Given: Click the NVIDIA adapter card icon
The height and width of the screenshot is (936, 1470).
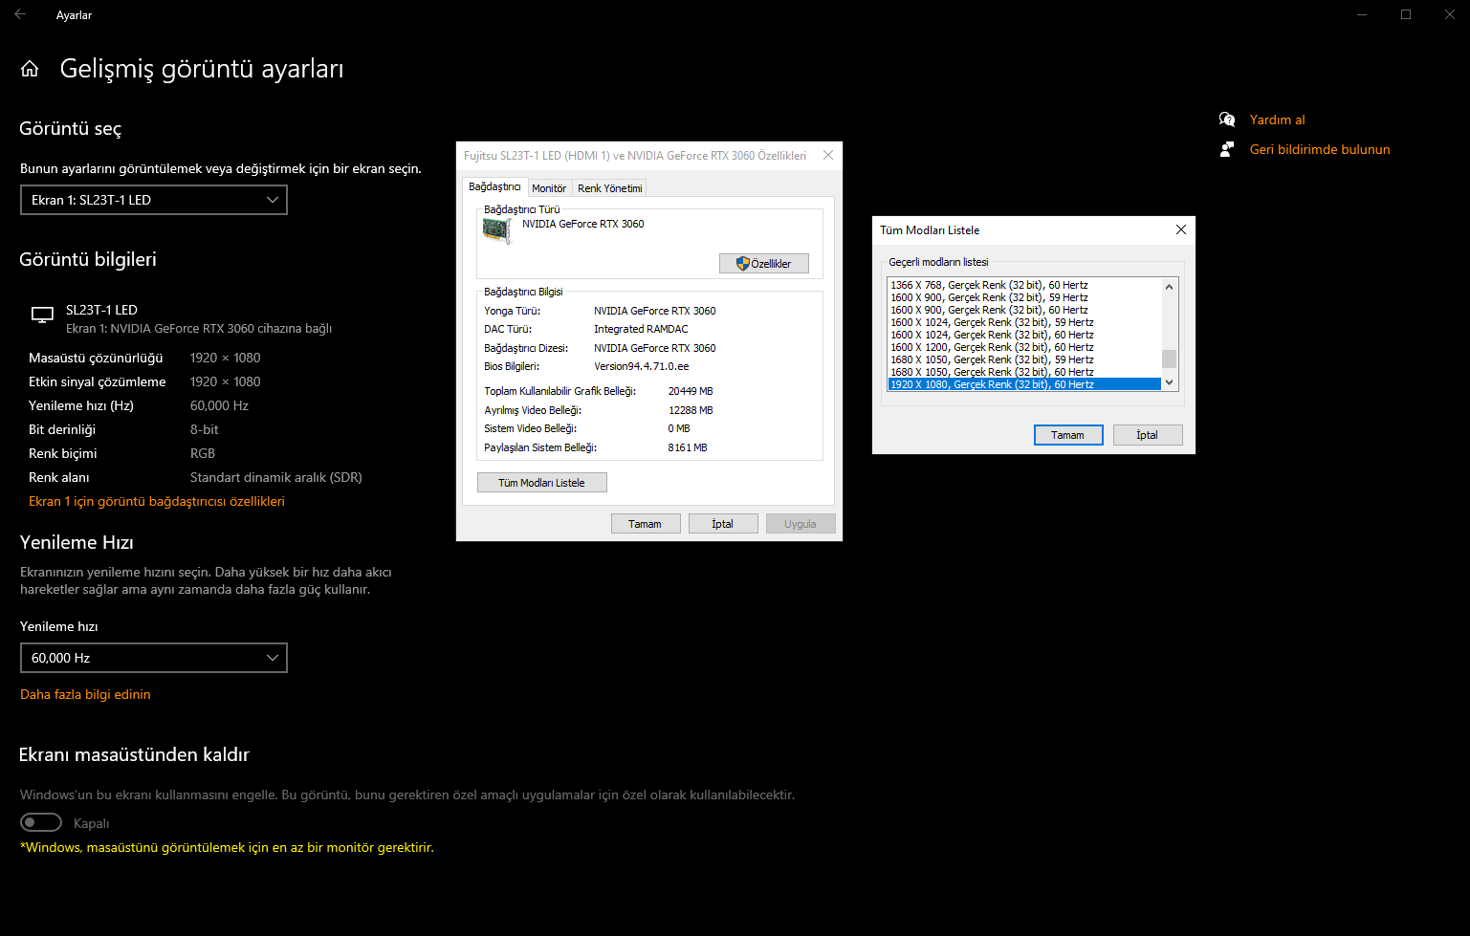Looking at the screenshot, I should pyautogui.click(x=497, y=230).
